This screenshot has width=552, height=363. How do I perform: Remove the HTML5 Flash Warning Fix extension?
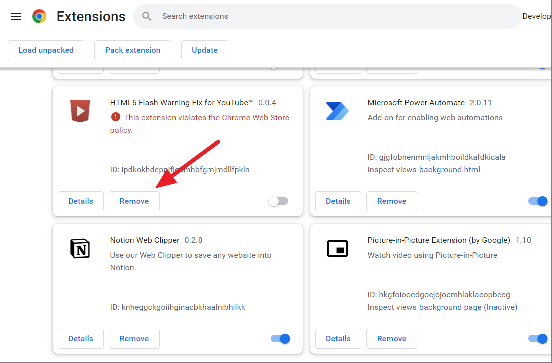pyautogui.click(x=134, y=201)
